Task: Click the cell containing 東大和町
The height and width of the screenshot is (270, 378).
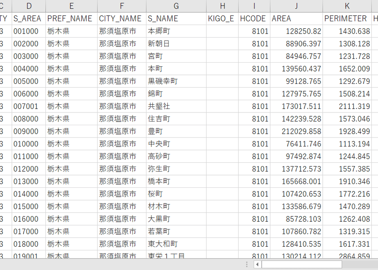Action: point(176,244)
